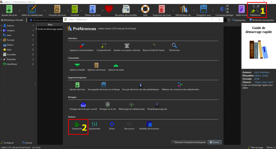
Task: Open dropdown arrow next to Supprimer des livres
Action: click(x=173, y=10)
